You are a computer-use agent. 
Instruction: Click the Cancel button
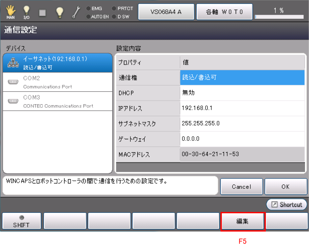241,187
